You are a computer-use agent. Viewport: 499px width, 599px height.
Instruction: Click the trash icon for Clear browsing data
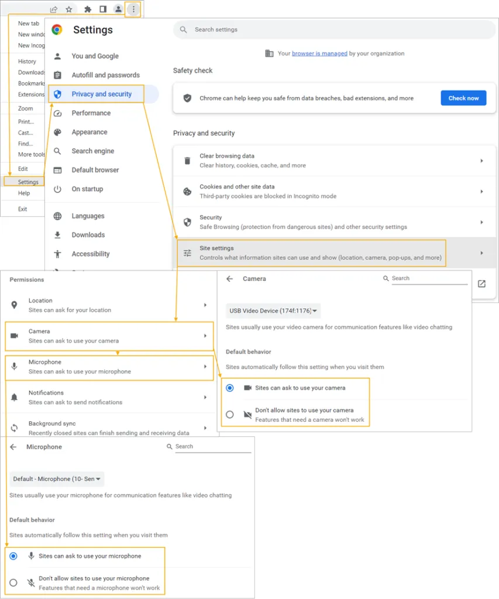(187, 161)
